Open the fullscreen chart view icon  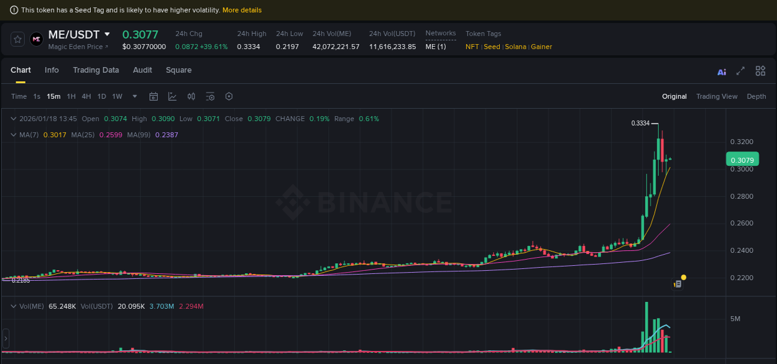740,71
